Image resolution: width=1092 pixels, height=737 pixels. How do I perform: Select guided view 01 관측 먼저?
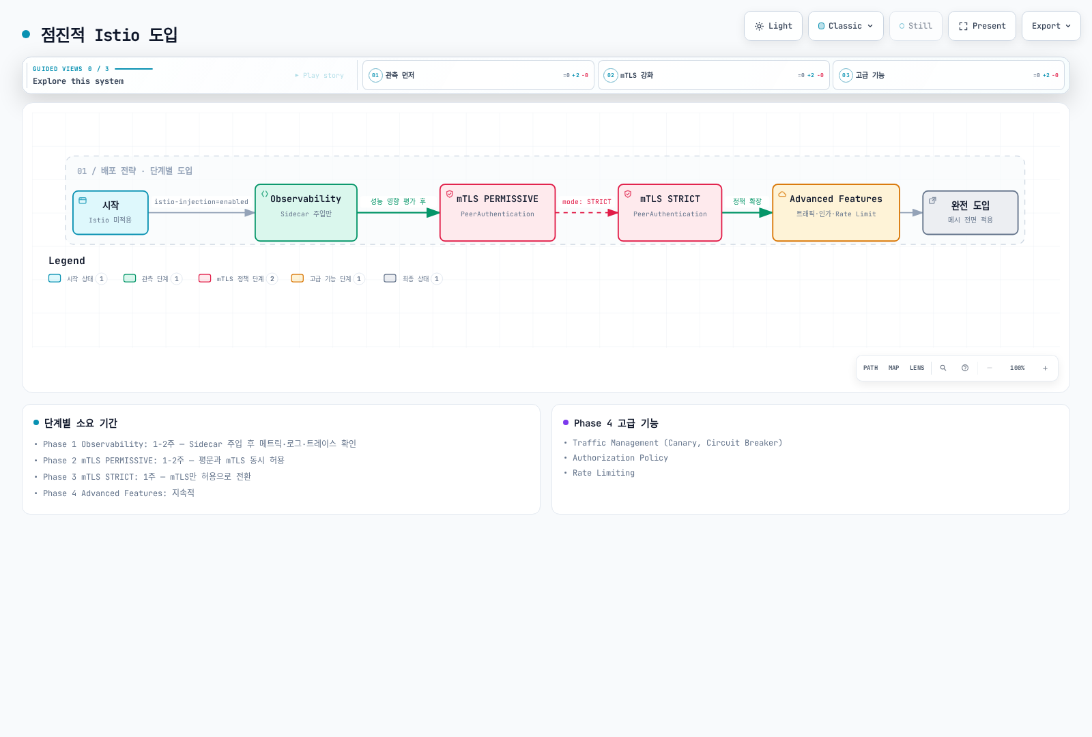478,75
